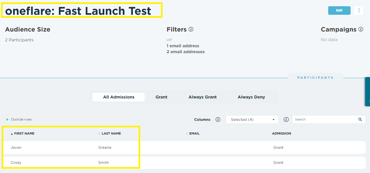The image size is (370, 173).
Task: Click the teal side panel tab at the right edge
Action: coord(367,92)
